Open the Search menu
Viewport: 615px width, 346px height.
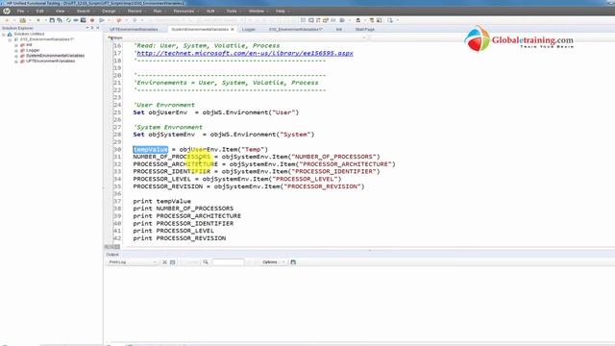[84, 11]
